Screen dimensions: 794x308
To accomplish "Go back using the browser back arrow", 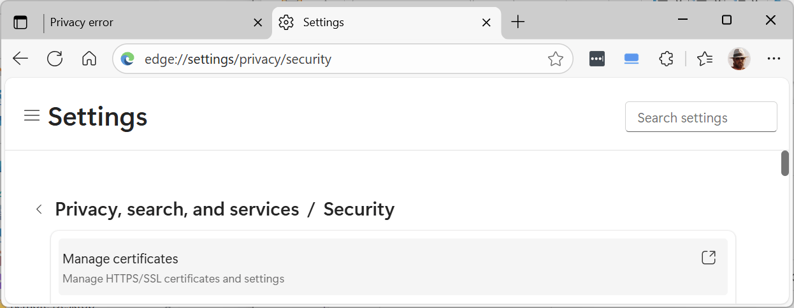I will click(x=20, y=59).
